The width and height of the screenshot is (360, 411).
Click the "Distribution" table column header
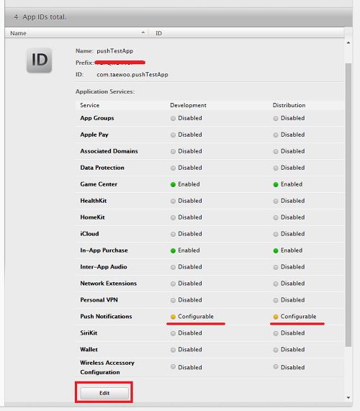click(289, 105)
